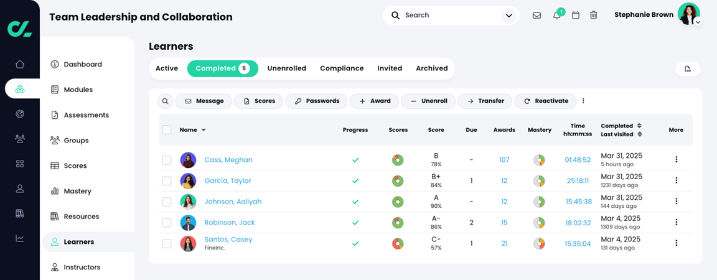Click the Reactivate button

click(x=546, y=101)
